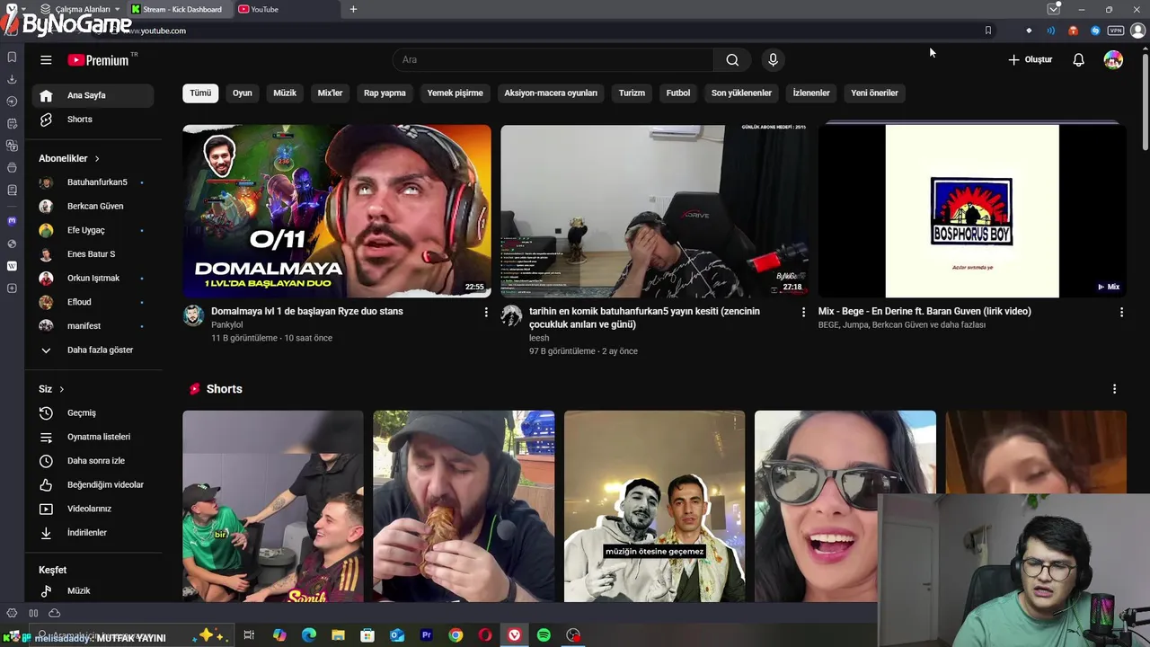Open Google Chrome from the taskbar
1150x647 pixels.
pos(456,635)
